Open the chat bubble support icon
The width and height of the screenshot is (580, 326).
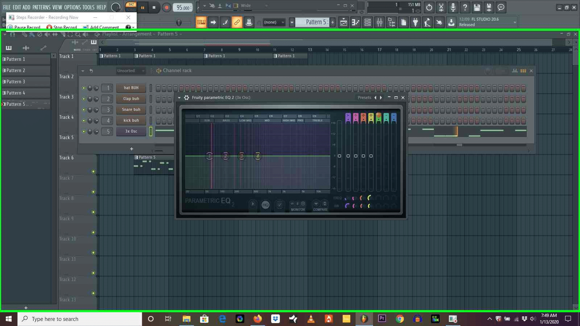tap(501, 7)
